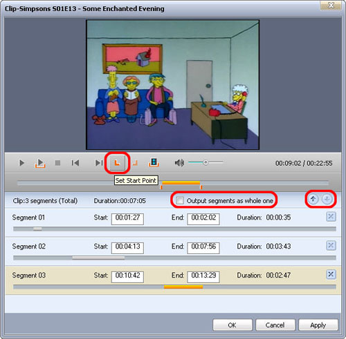Confirm with the OK button
The width and height of the screenshot is (346, 339).
click(233, 325)
